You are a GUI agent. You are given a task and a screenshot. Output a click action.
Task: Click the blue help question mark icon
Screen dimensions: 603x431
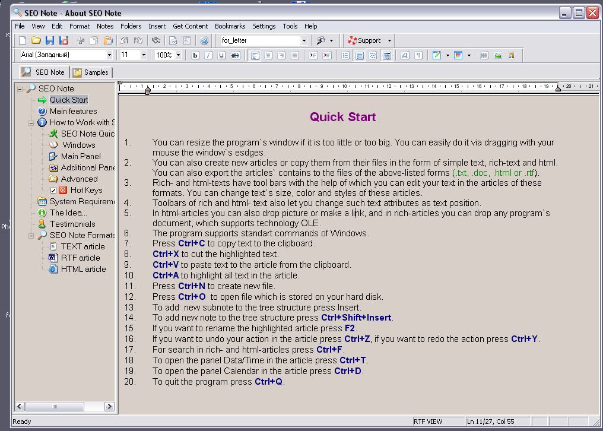click(x=204, y=40)
